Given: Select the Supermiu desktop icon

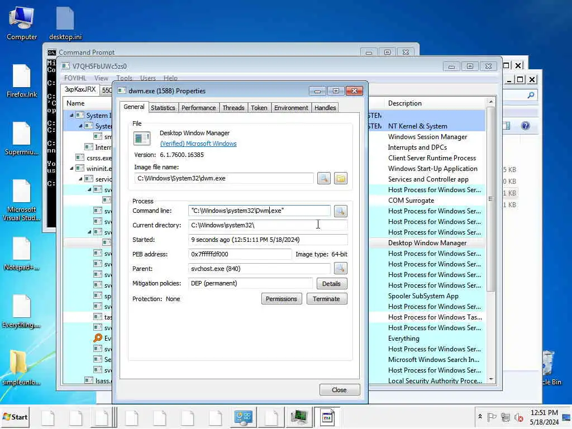Looking at the screenshot, I should click(22, 139).
